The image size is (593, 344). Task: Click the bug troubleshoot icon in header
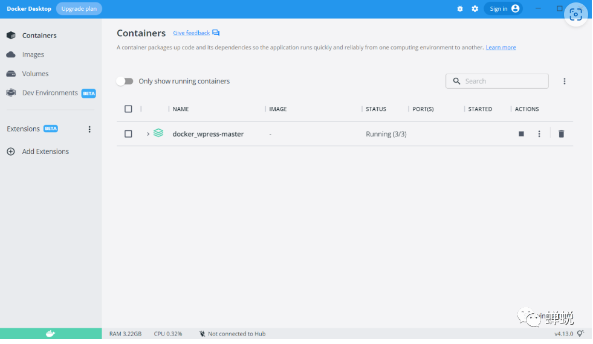pyautogui.click(x=460, y=9)
